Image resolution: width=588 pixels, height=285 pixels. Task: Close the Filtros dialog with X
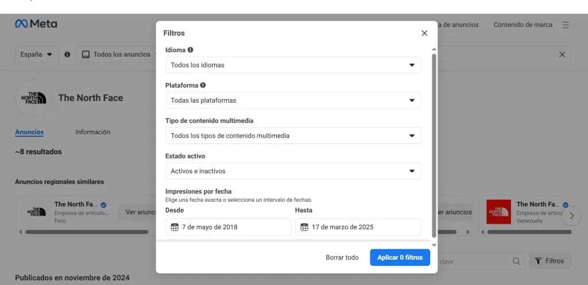tap(424, 33)
